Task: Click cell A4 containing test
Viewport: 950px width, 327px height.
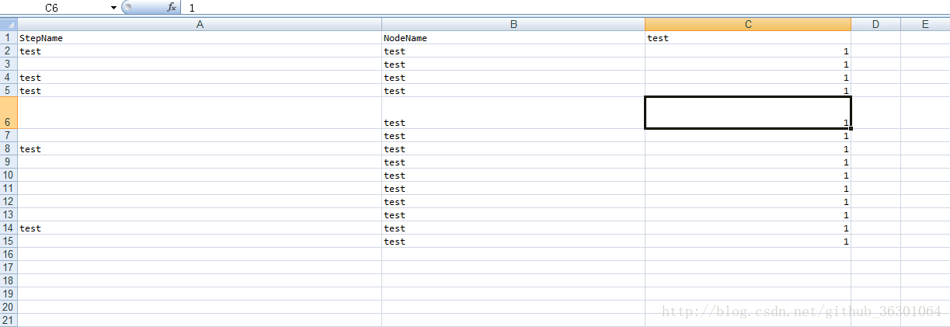Action: 200,78
